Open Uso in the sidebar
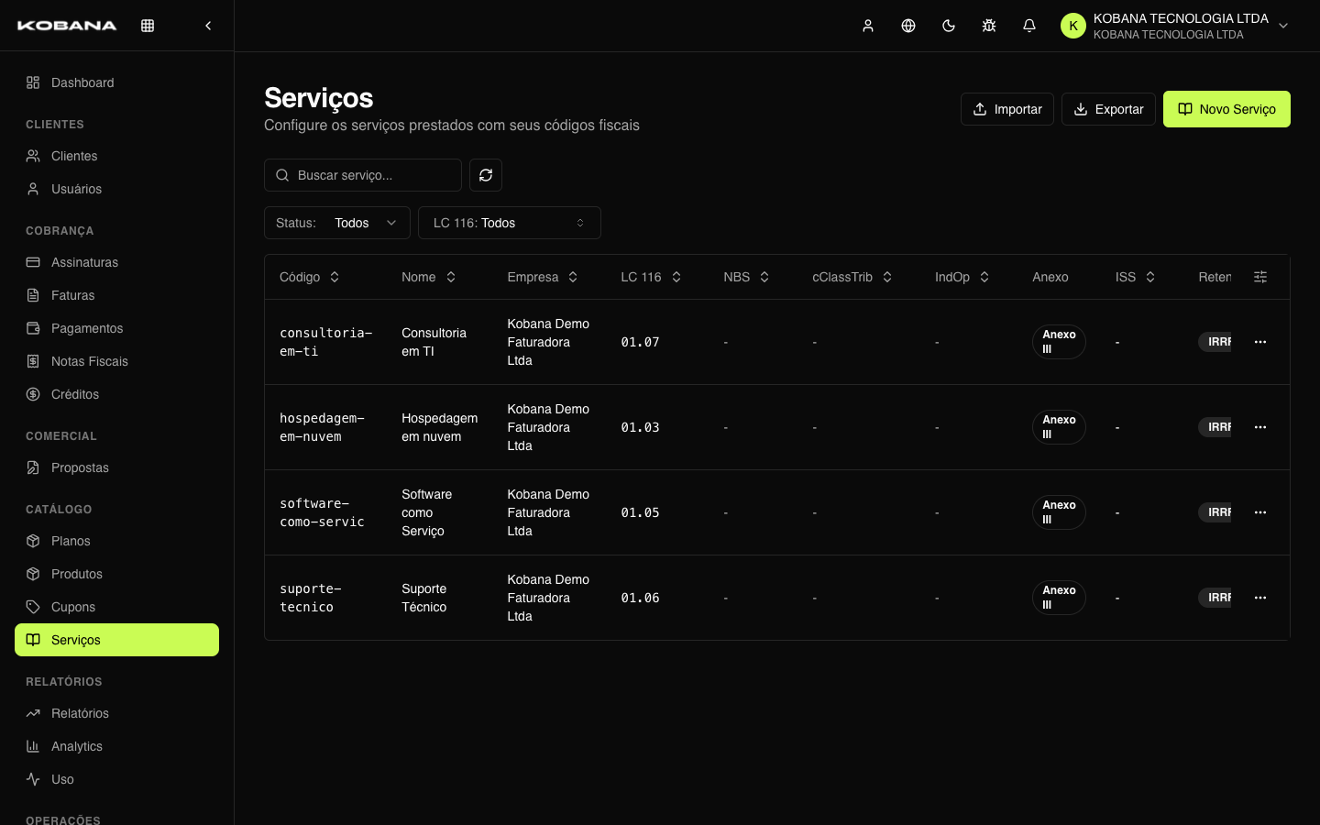This screenshot has width=1320, height=825. (x=116, y=779)
